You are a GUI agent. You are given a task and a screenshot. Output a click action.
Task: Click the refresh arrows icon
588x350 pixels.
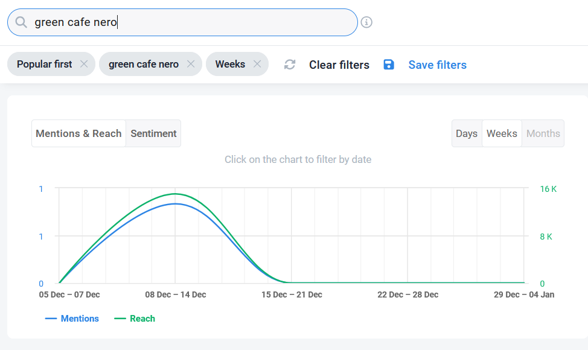[290, 65]
